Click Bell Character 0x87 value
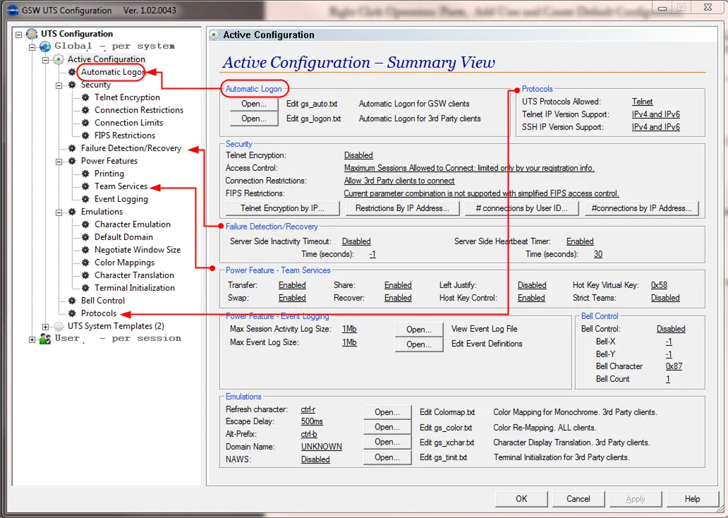The width and height of the screenshot is (728, 518). coord(674,366)
